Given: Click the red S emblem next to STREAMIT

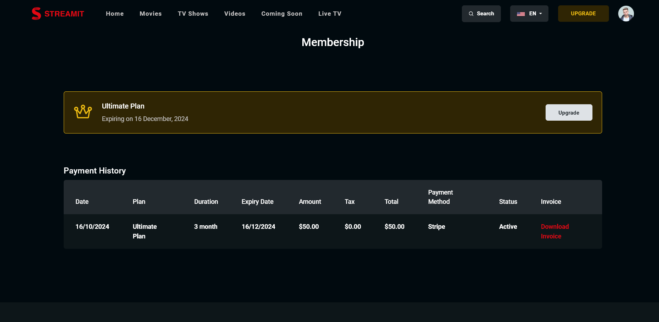Looking at the screenshot, I should pyautogui.click(x=36, y=14).
